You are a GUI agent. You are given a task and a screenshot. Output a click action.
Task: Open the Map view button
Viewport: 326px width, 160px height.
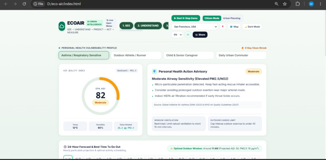(234, 27)
